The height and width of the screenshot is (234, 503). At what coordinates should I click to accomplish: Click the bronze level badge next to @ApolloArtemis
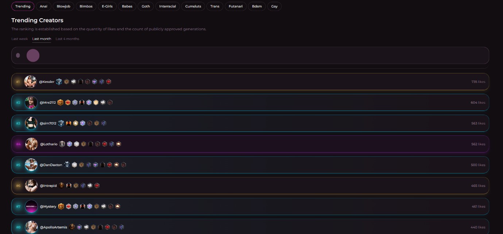72,227
